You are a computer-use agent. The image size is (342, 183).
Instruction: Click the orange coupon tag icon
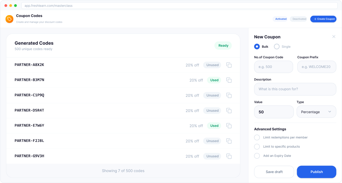pos(9,19)
